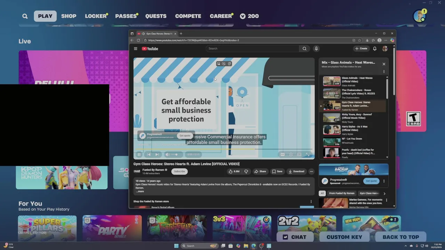Skip to the previous video in player
Viewport: 445px width, 250px height.
149,155
